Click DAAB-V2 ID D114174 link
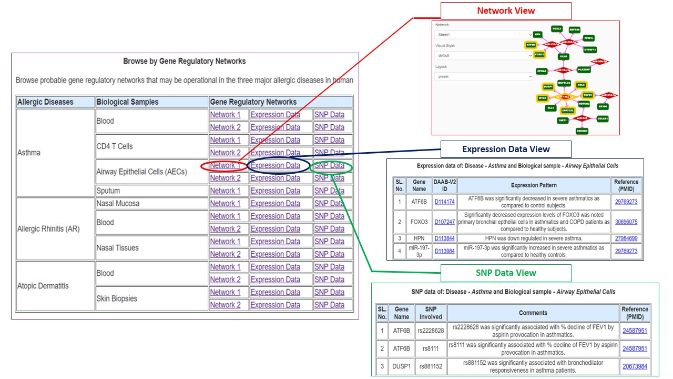Image resolution: width=673 pixels, height=379 pixels. [x=444, y=202]
